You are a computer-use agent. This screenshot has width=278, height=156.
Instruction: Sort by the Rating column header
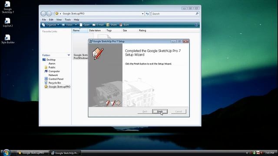pos(142,30)
